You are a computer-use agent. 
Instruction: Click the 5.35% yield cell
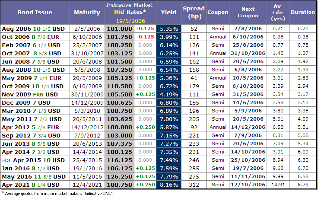coord(168,28)
